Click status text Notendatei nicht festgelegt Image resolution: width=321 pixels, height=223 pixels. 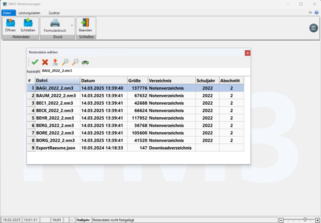(x=114, y=220)
